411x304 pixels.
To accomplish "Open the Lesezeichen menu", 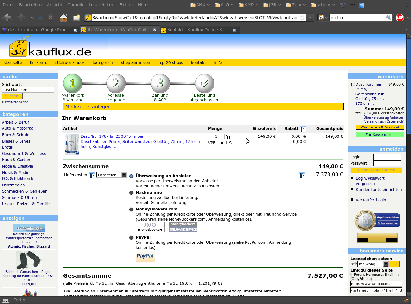I will click(101, 5).
